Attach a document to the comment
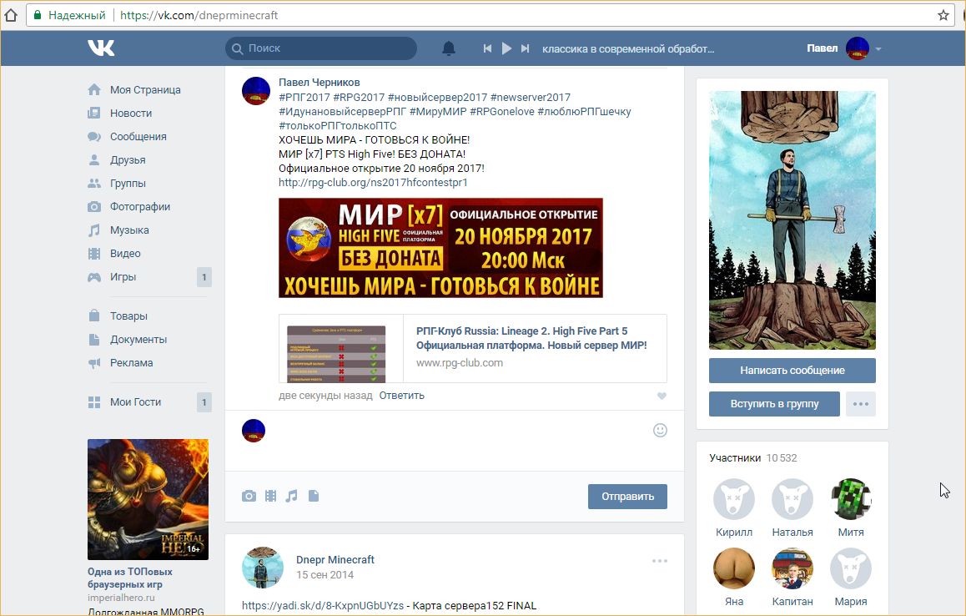The width and height of the screenshot is (966, 616). tap(314, 496)
